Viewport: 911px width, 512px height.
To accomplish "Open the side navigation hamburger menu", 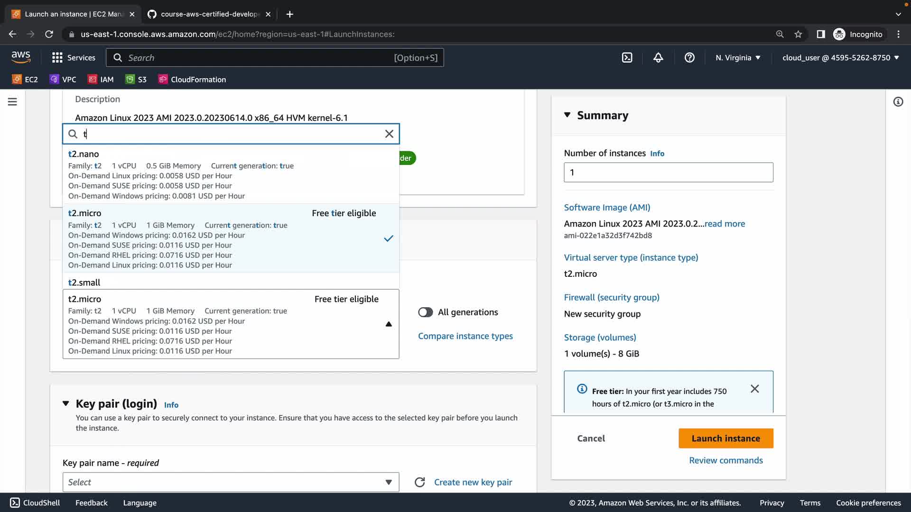I will [x=12, y=102].
